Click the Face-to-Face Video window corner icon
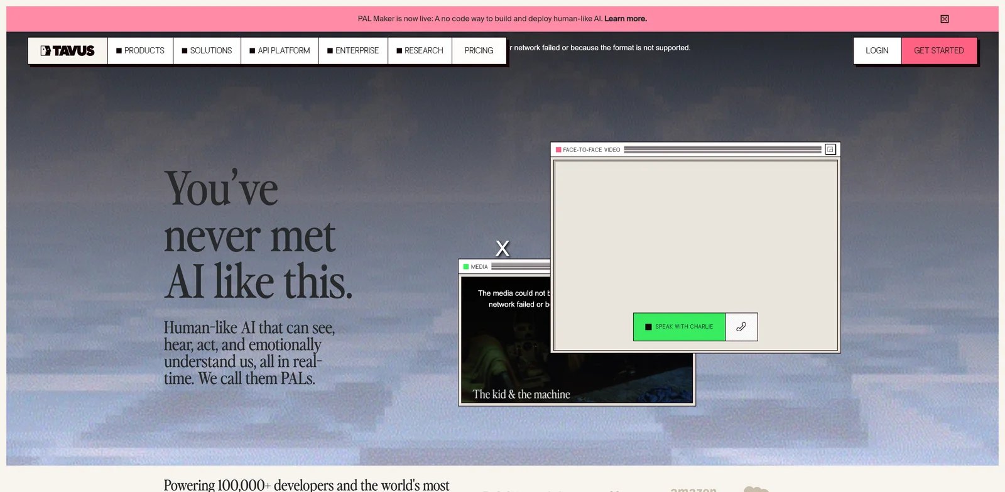The height and width of the screenshot is (492, 1005). click(830, 150)
